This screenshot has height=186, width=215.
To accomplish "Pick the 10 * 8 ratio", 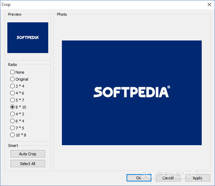I will (18, 135).
